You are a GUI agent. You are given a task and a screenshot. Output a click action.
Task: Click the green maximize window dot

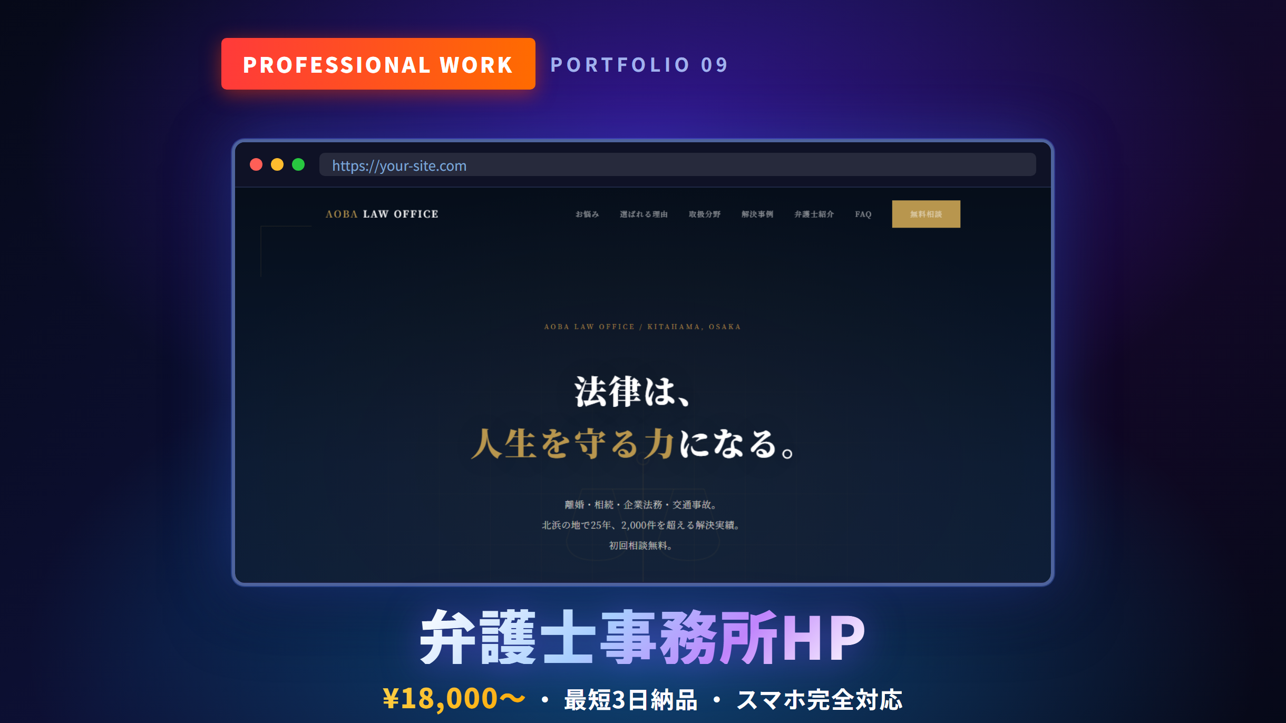(298, 165)
